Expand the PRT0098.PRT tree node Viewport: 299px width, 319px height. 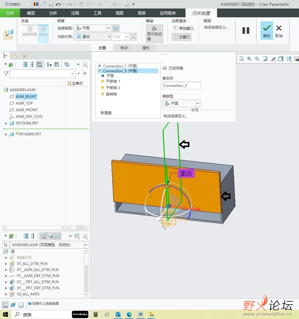click(x=6, y=123)
